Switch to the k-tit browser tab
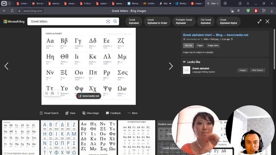The width and height of the screenshot is (276, 155). coord(86,3)
